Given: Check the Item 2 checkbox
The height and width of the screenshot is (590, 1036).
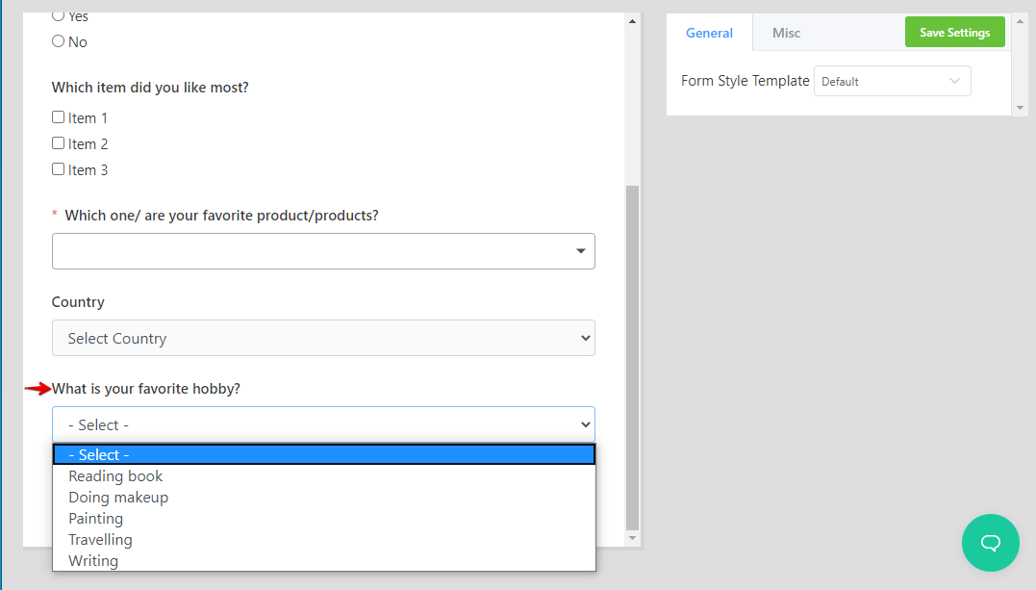Looking at the screenshot, I should tap(59, 143).
